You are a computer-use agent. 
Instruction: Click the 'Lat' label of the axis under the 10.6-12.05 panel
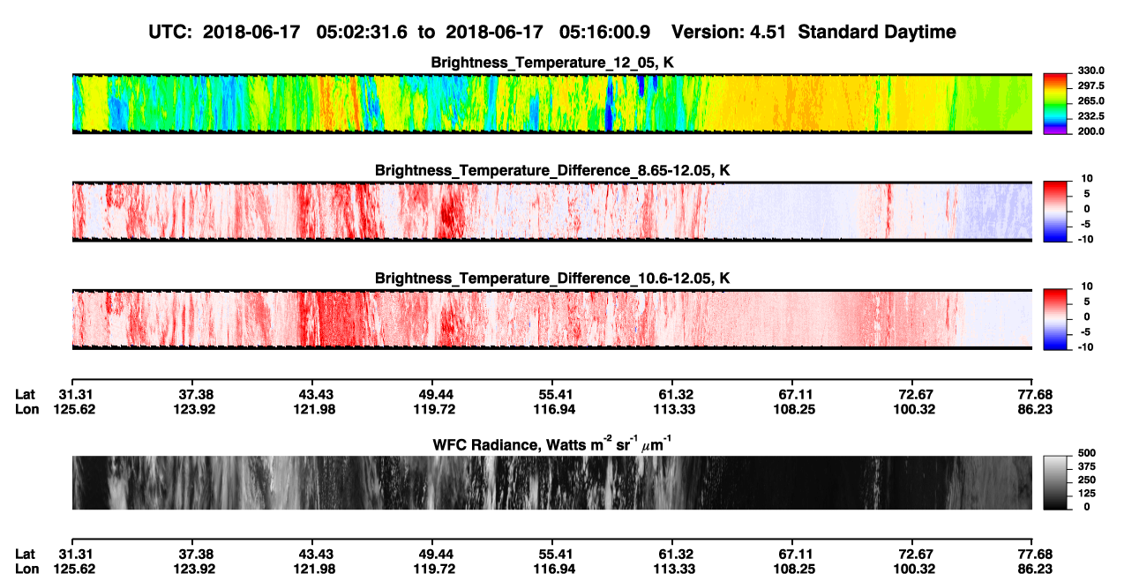(26, 393)
